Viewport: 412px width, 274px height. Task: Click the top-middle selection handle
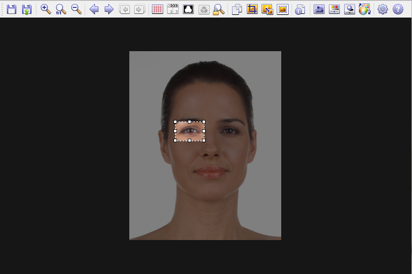189,122
